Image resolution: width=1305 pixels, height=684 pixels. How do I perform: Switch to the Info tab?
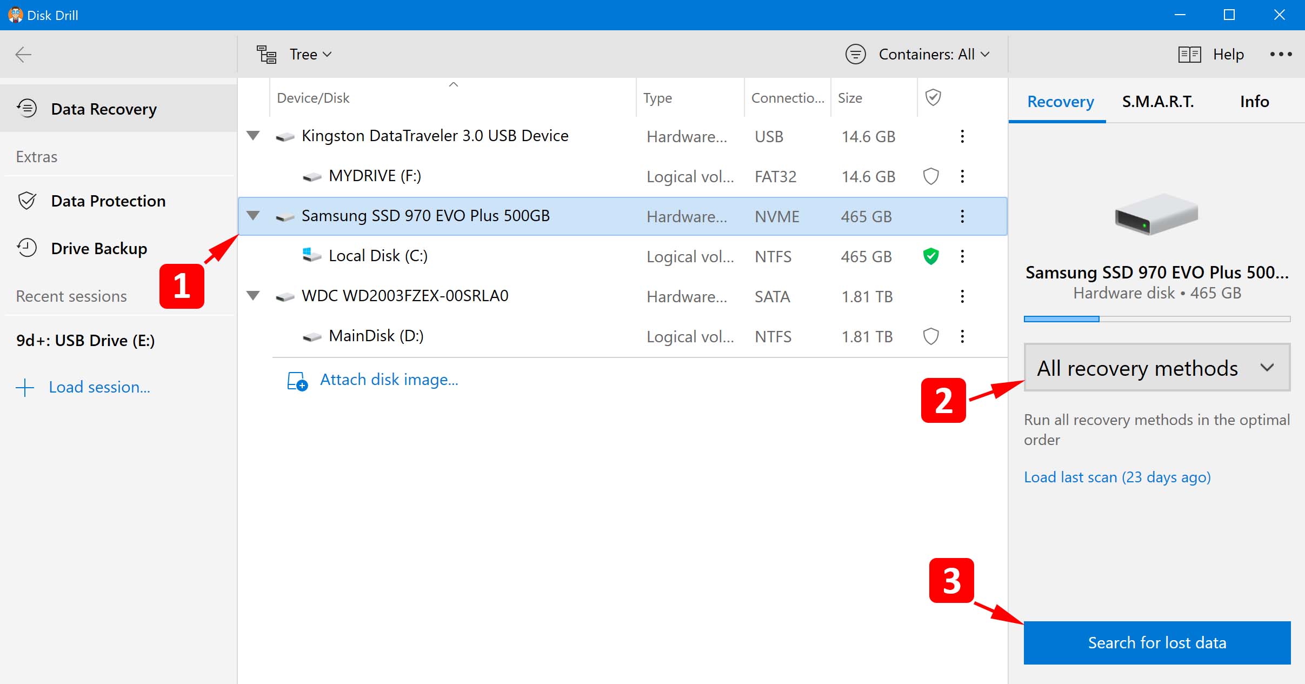pyautogui.click(x=1254, y=102)
